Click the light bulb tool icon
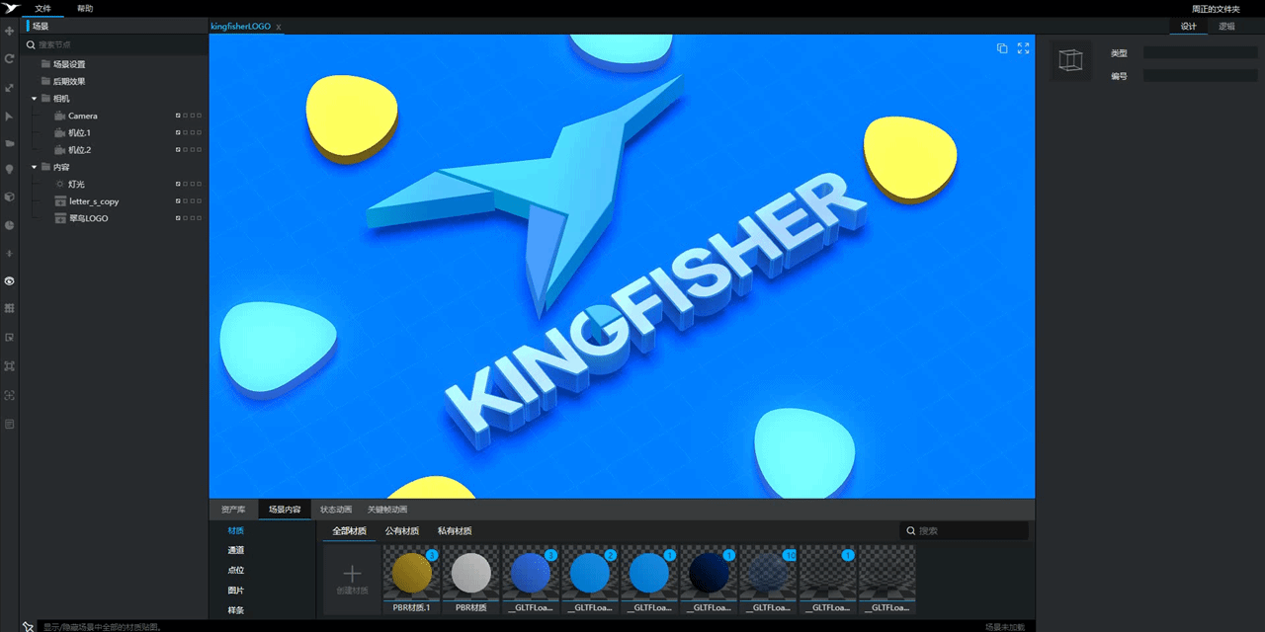1265x632 pixels. click(9, 169)
